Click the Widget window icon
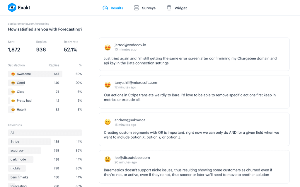Screen dimensions: 300x187 [x=169, y=8]
